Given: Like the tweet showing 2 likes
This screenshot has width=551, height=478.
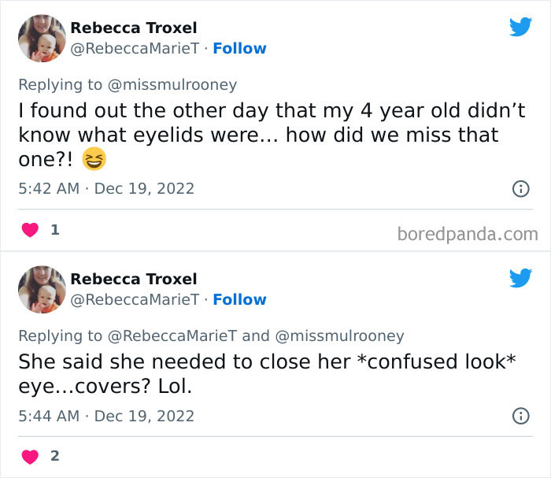Looking at the screenshot, I should [x=30, y=456].
